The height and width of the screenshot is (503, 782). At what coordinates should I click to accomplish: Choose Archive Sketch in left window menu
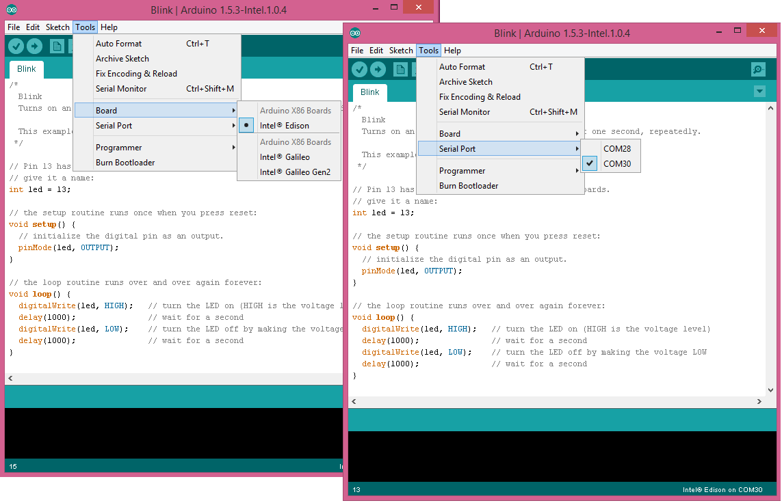[x=155, y=59]
